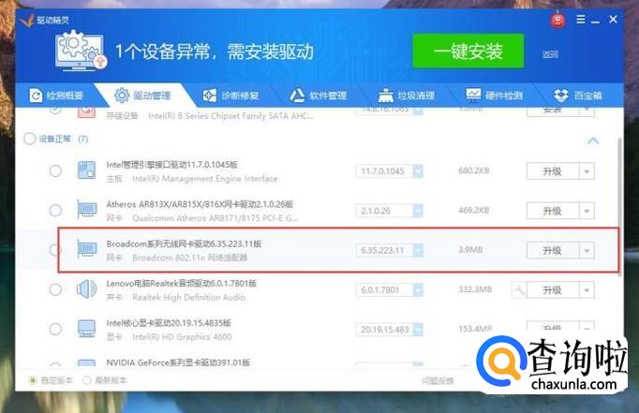Go to 软件管理 tab

point(319,96)
